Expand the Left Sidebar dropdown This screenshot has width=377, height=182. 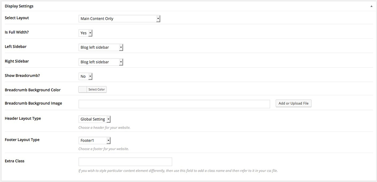(101, 47)
